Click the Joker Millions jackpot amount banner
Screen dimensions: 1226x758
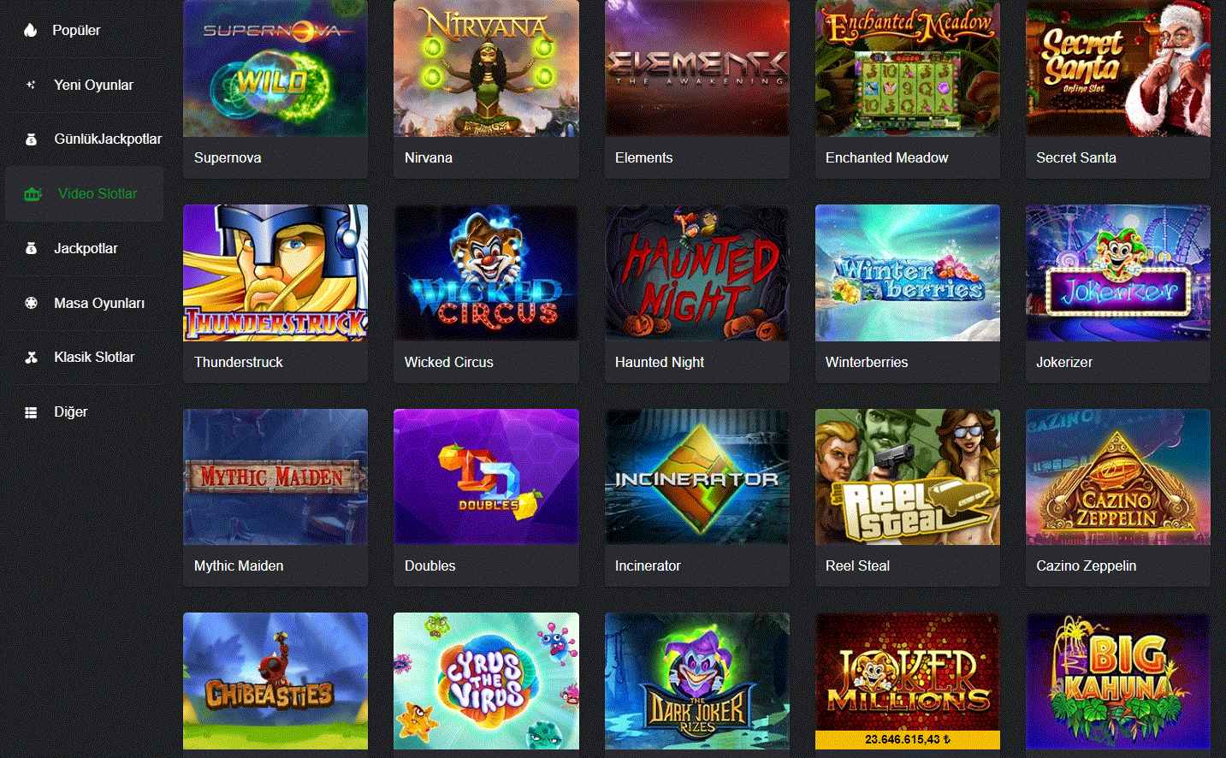(x=908, y=740)
